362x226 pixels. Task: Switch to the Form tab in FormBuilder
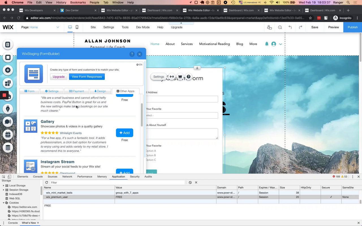coord(29,91)
